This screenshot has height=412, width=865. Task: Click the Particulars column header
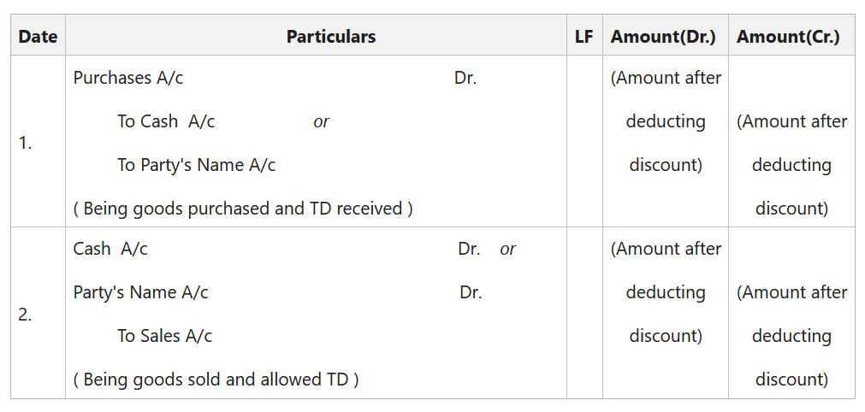pyautogui.click(x=331, y=37)
